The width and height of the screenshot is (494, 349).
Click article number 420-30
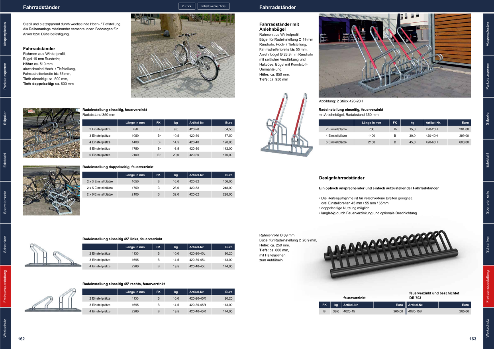tap(194, 136)
